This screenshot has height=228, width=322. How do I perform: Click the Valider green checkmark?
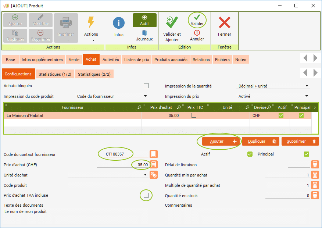click(197, 17)
